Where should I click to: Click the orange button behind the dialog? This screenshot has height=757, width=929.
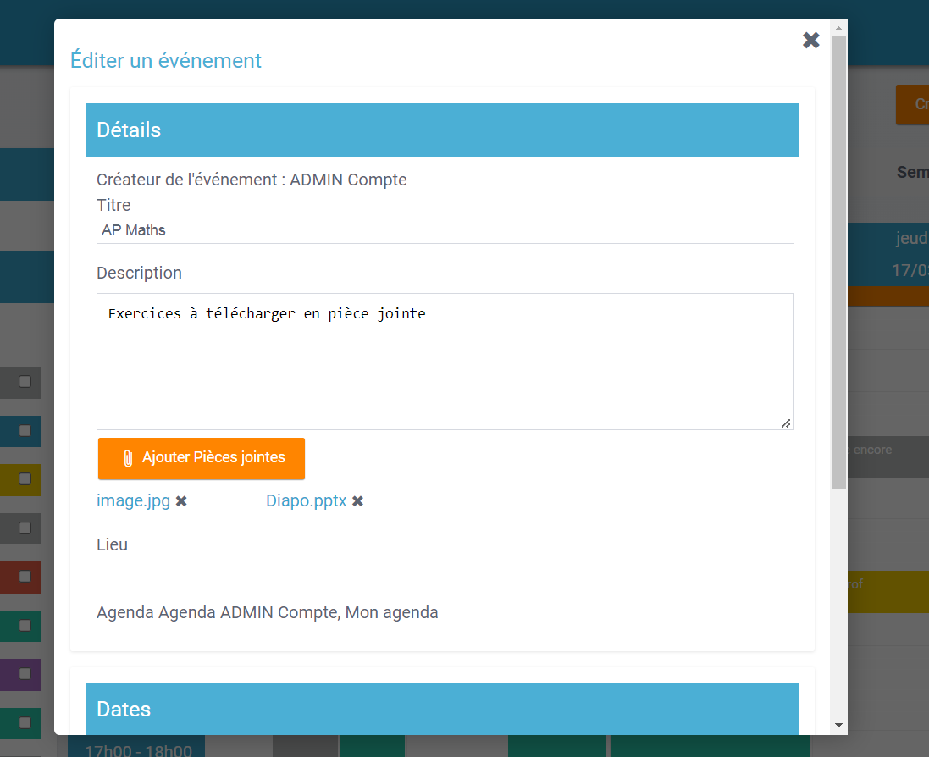(x=912, y=105)
